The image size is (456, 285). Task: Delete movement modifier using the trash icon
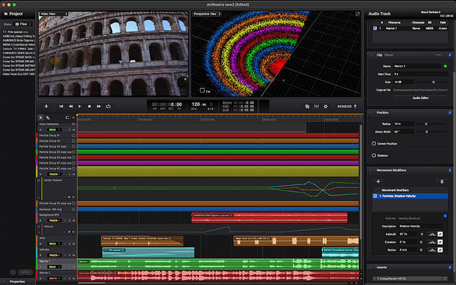tap(442, 181)
